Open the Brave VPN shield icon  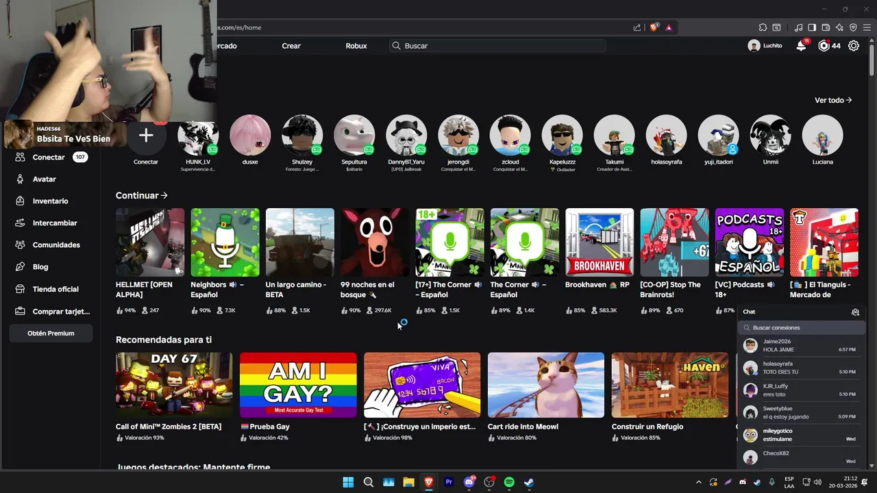[853, 27]
